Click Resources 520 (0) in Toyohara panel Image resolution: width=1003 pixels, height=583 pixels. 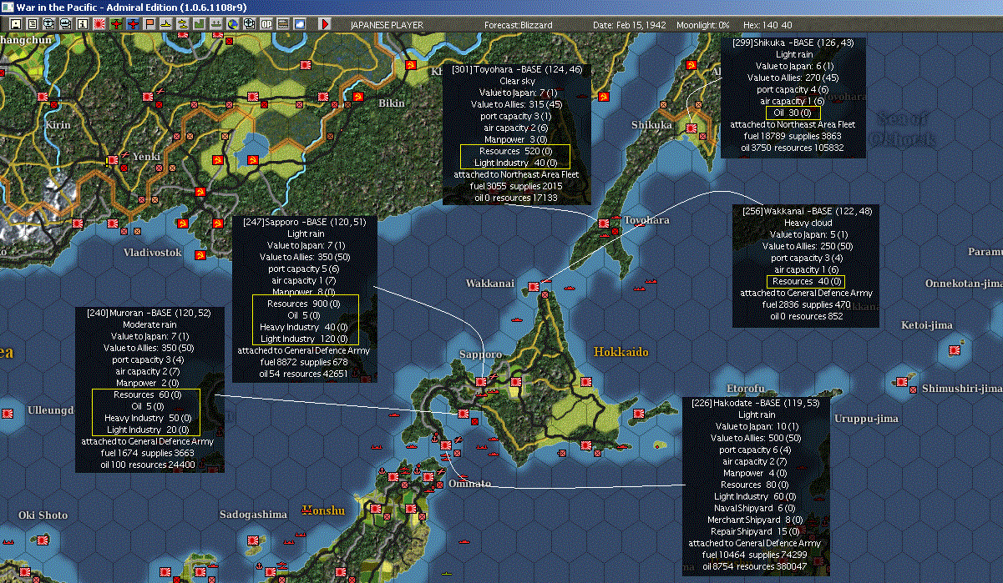[515, 151]
